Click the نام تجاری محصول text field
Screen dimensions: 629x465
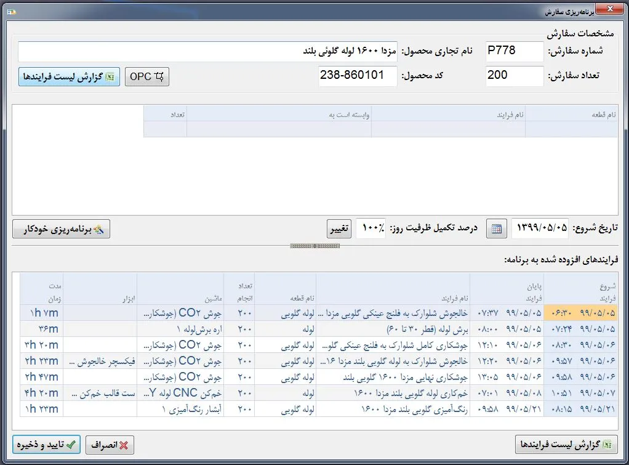(207, 52)
